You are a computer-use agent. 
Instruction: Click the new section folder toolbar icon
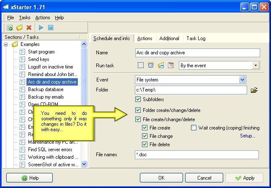[x=19, y=28]
